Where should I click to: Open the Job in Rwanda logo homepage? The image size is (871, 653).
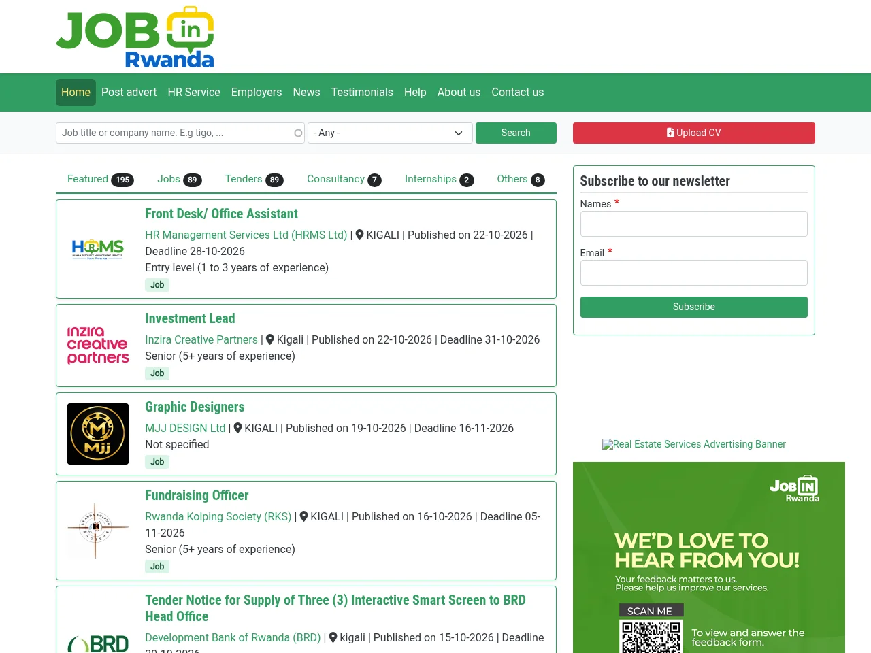click(x=135, y=37)
